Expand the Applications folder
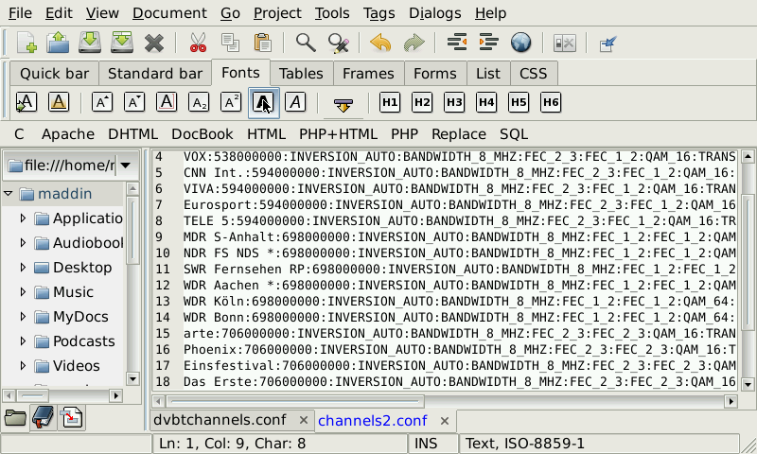Screen dimensions: 757x454 (x=22, y=218)
